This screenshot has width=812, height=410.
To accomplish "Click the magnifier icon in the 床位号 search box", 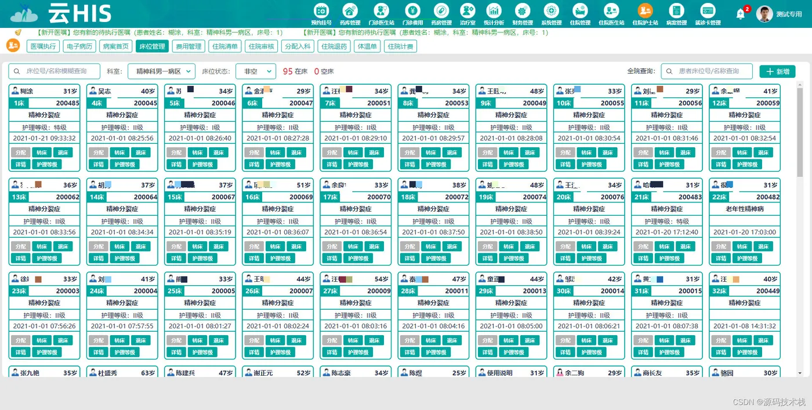I will (17, 71).
